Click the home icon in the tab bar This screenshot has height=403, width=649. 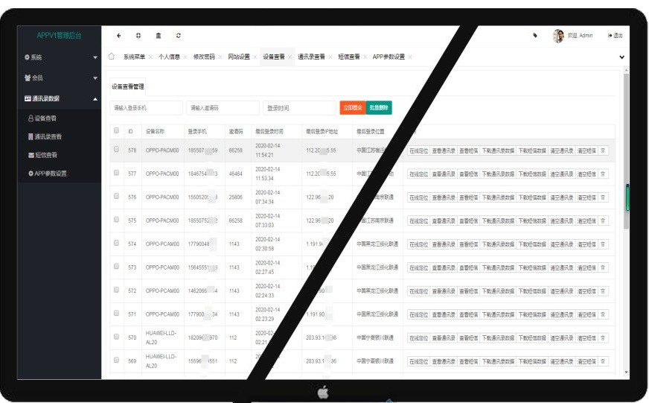[112, 57]
